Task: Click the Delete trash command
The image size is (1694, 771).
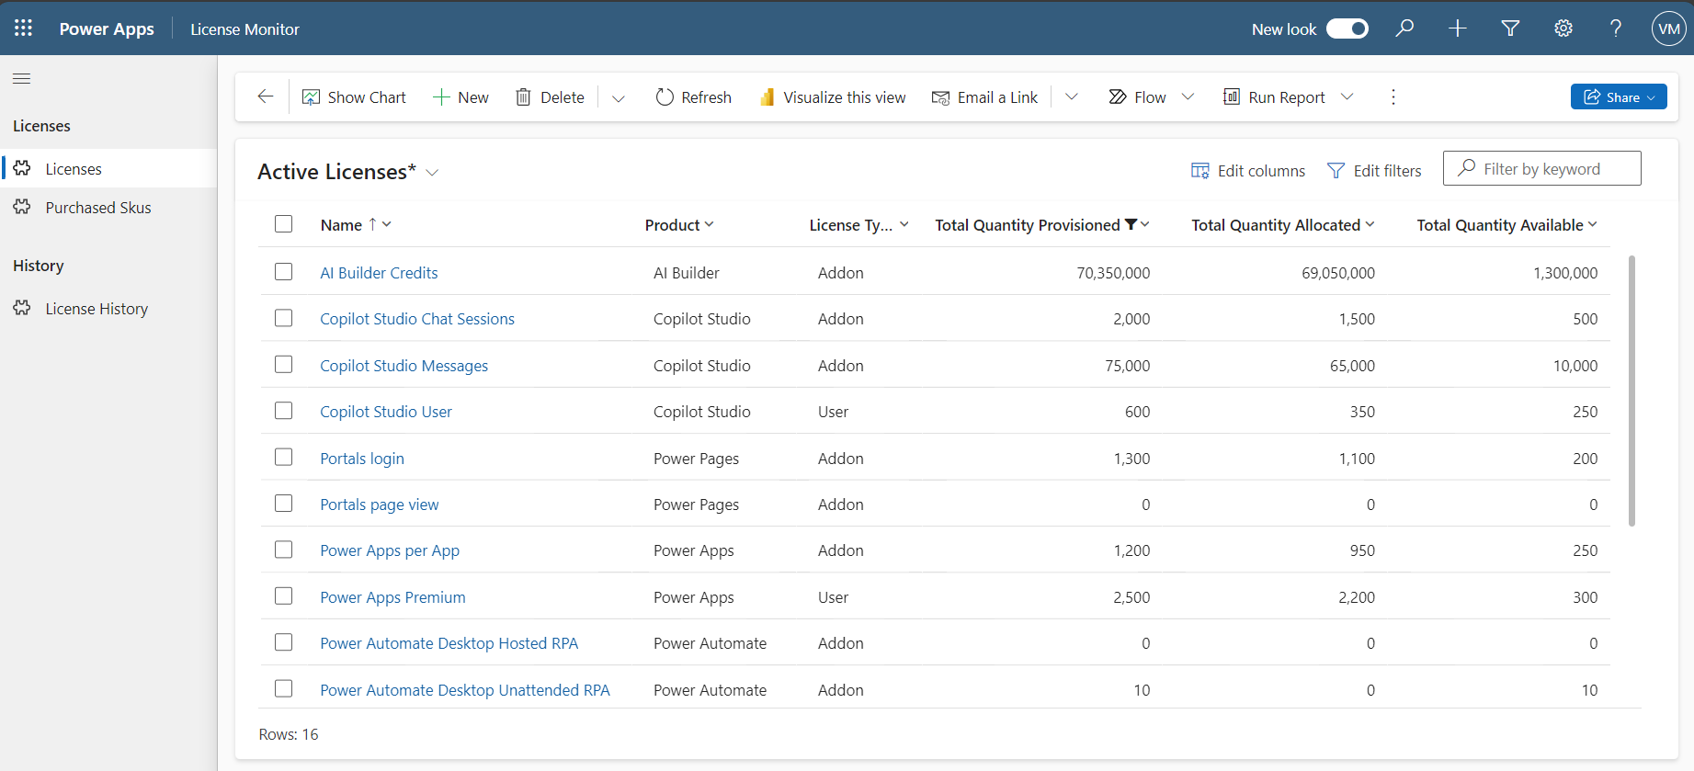Action: coord(550,97)
